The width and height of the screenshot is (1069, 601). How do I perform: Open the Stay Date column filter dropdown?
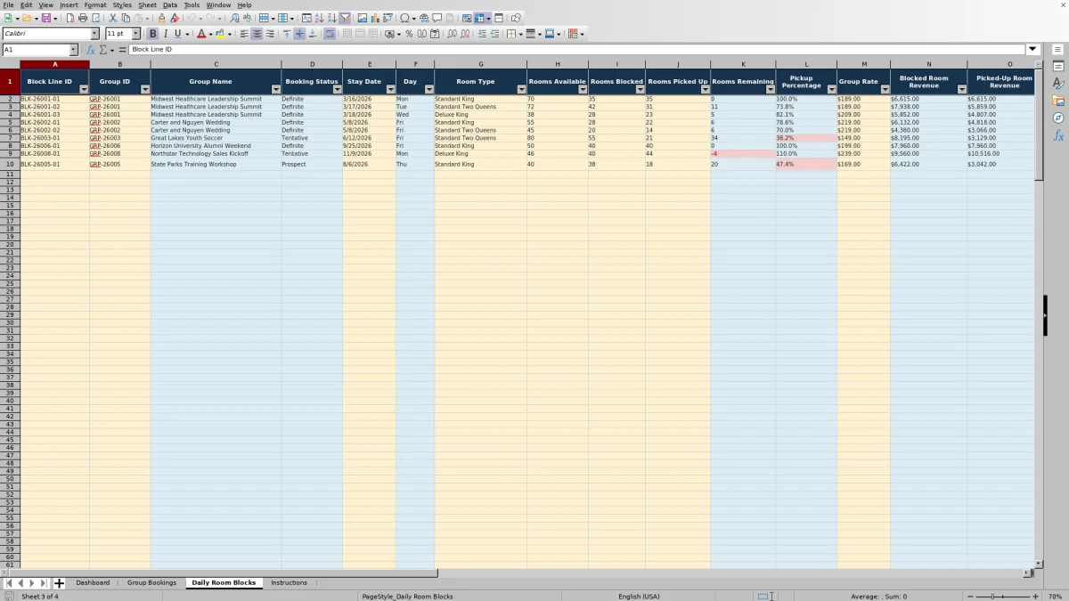[390, 89]
